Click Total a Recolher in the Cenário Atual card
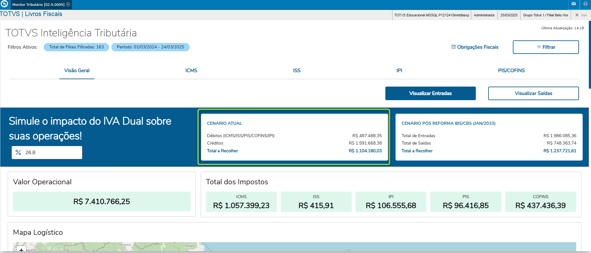 [222, 151]
